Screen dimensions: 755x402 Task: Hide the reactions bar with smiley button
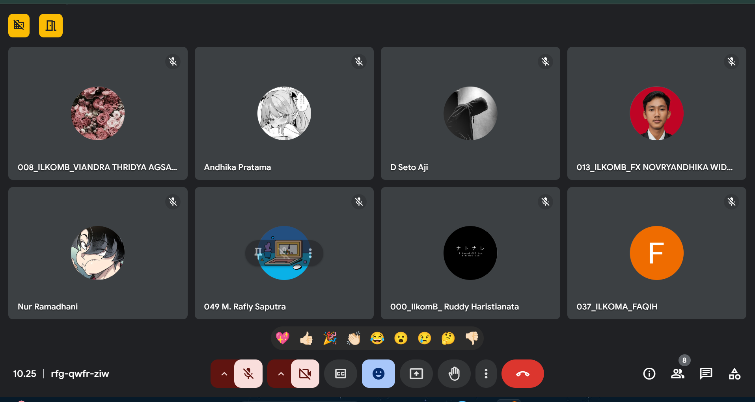378,374
